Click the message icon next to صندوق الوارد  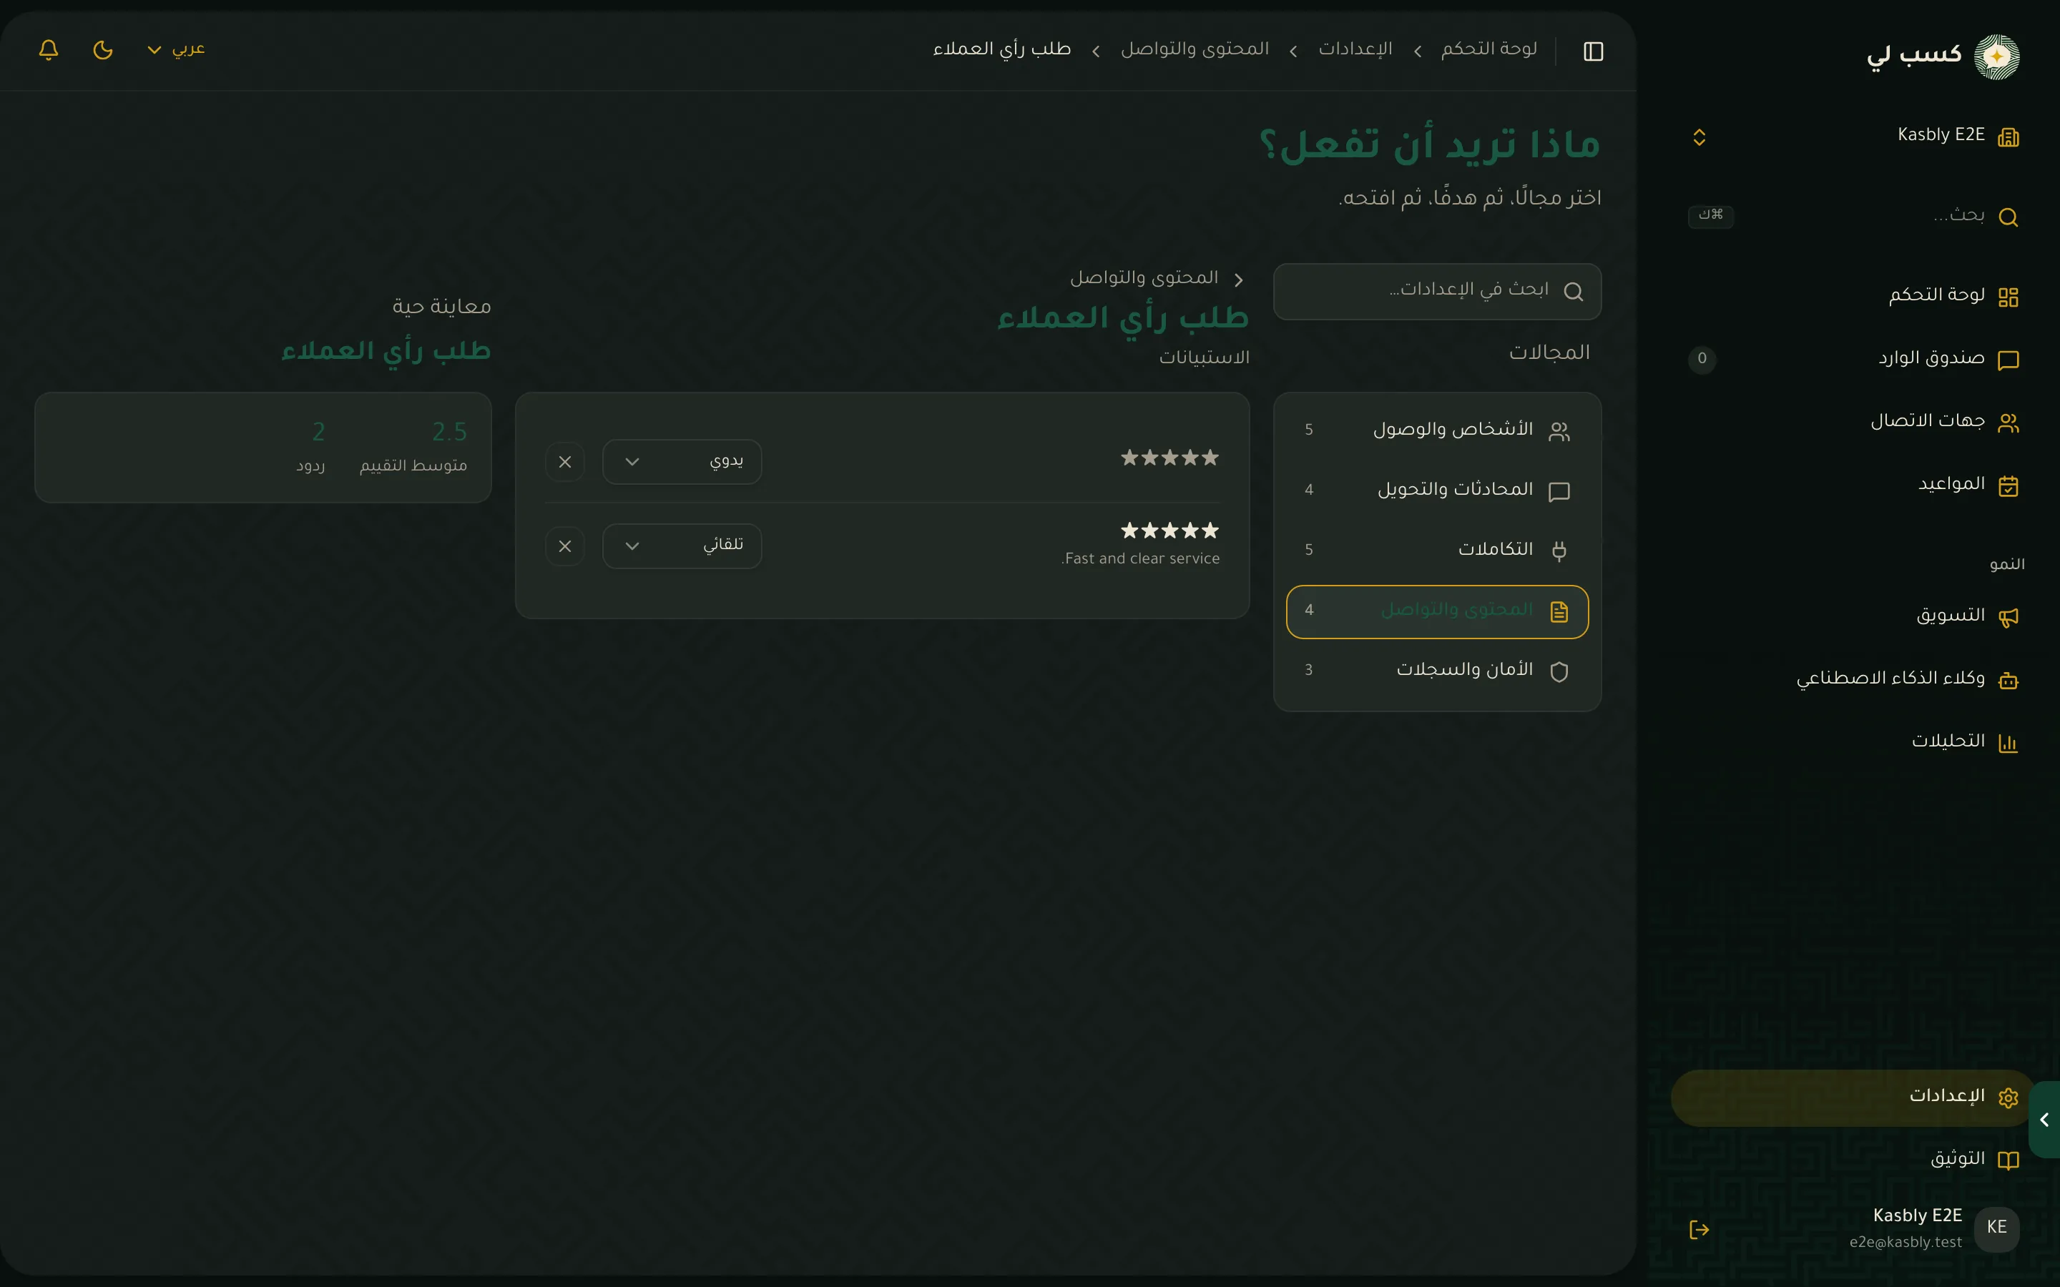2008,360
